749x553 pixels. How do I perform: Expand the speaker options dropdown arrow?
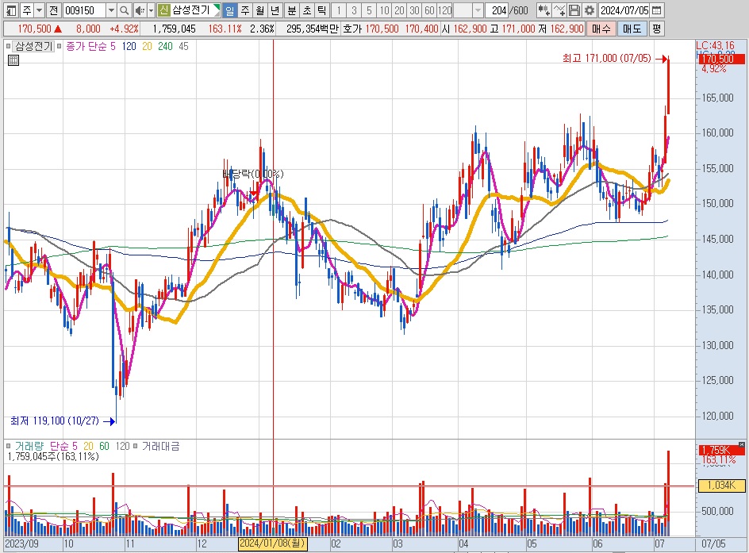click(x=151, y=10)
